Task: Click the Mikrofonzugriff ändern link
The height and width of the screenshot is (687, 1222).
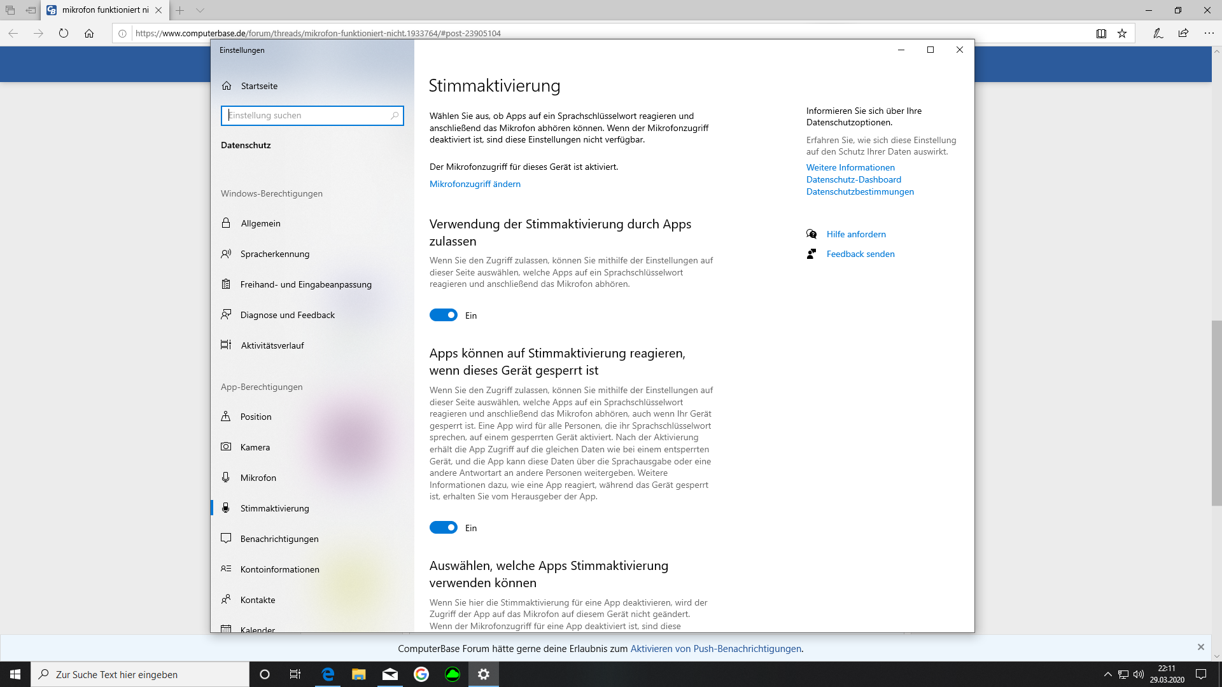Action: (475, 184)
